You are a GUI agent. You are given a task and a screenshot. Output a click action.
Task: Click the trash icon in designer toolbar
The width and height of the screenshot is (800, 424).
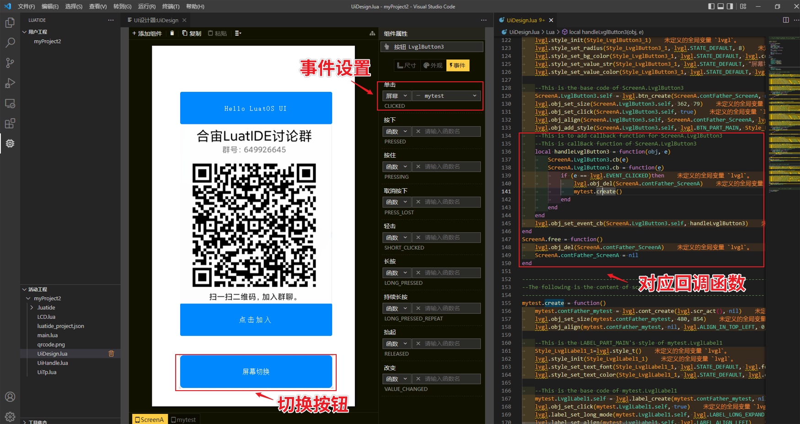[x=172, y=33]
